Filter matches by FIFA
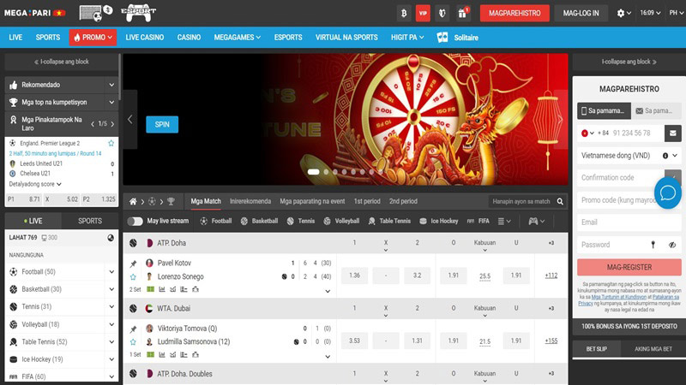Screen dimensions: 686x385 [478, 221]
